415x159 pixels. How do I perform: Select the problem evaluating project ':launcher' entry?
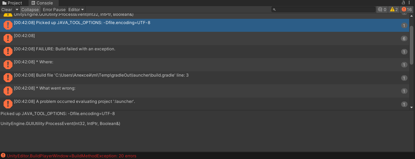205,104
